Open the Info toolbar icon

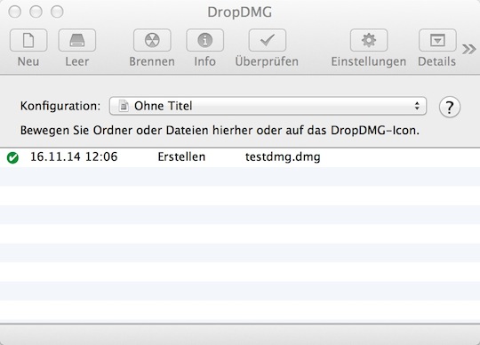tap(204, 40)
